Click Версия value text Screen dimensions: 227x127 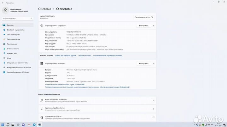(68, 73)
